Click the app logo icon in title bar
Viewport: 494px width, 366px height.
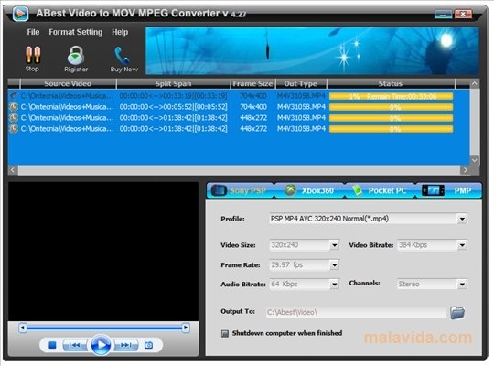[20, 14]
